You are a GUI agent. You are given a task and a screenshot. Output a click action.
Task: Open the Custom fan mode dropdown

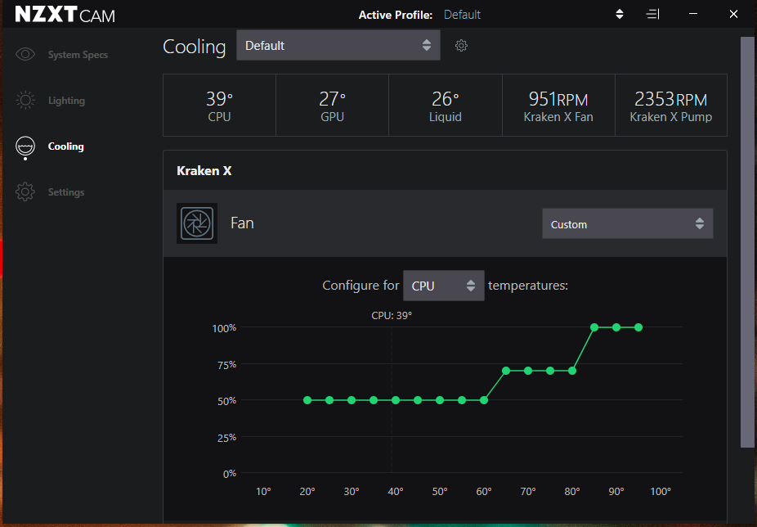point(628,224)
